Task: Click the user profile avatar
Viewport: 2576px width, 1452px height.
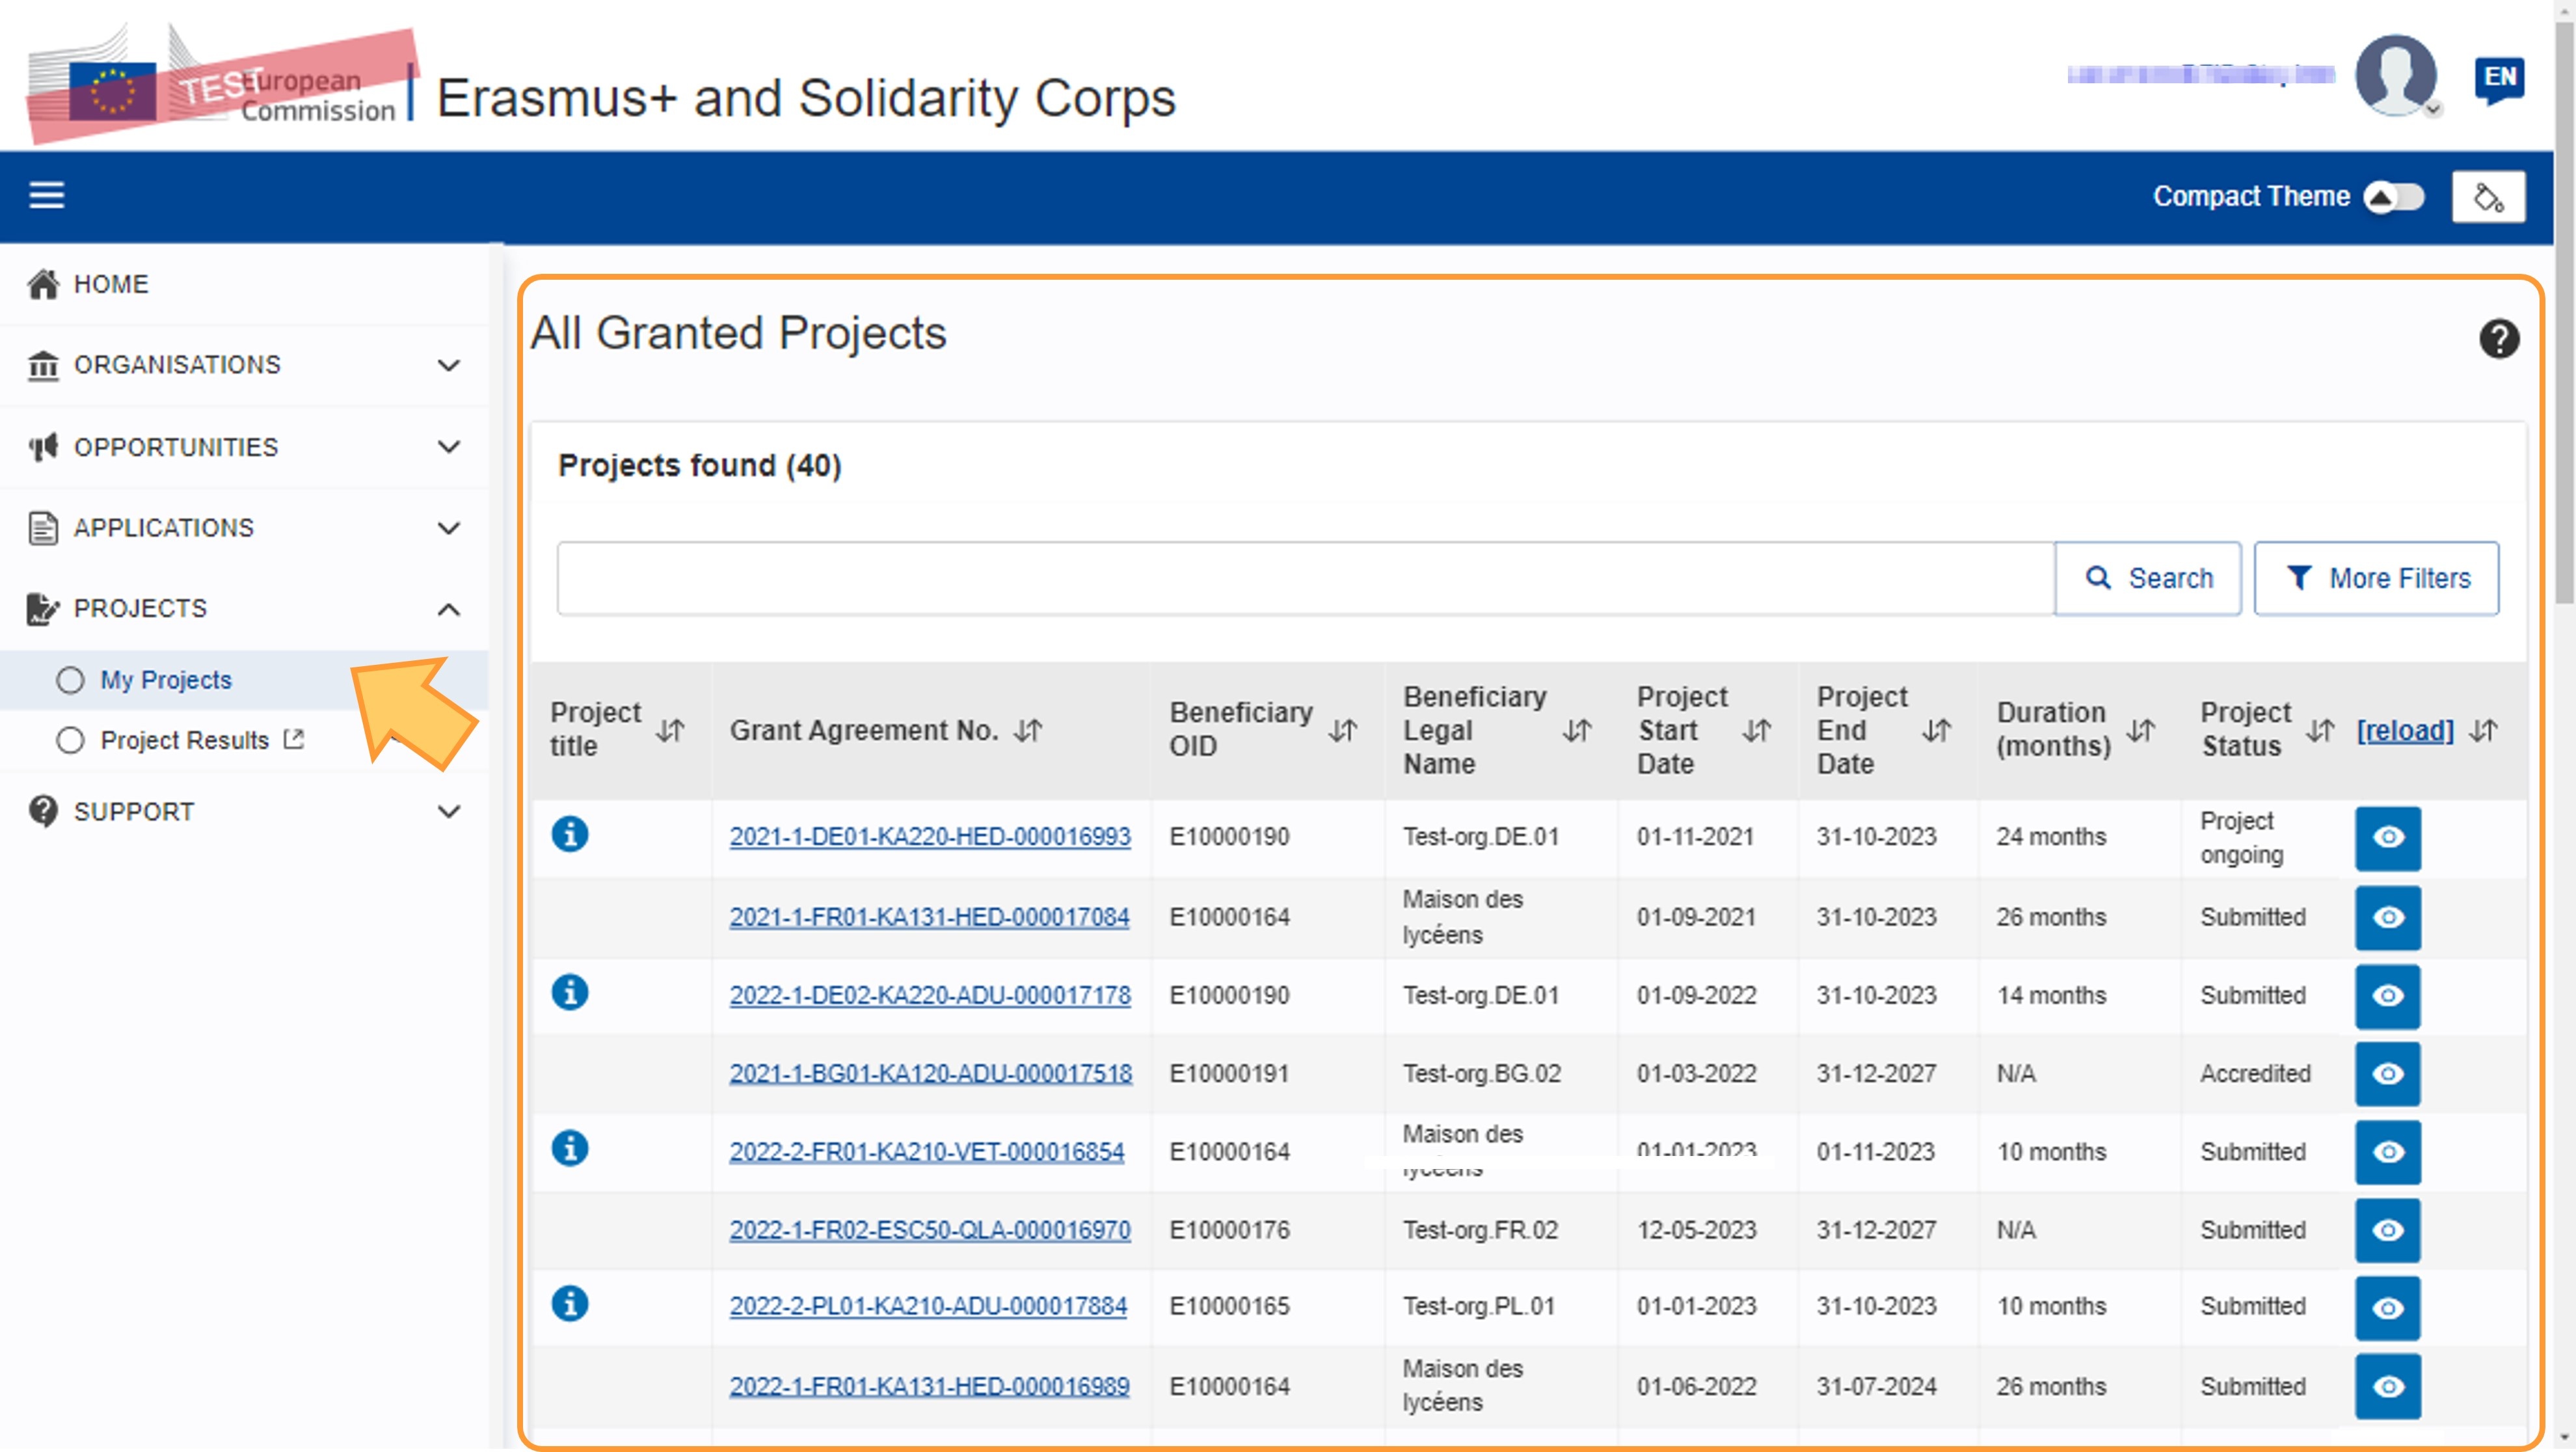Action: [x=2396, y=75]
